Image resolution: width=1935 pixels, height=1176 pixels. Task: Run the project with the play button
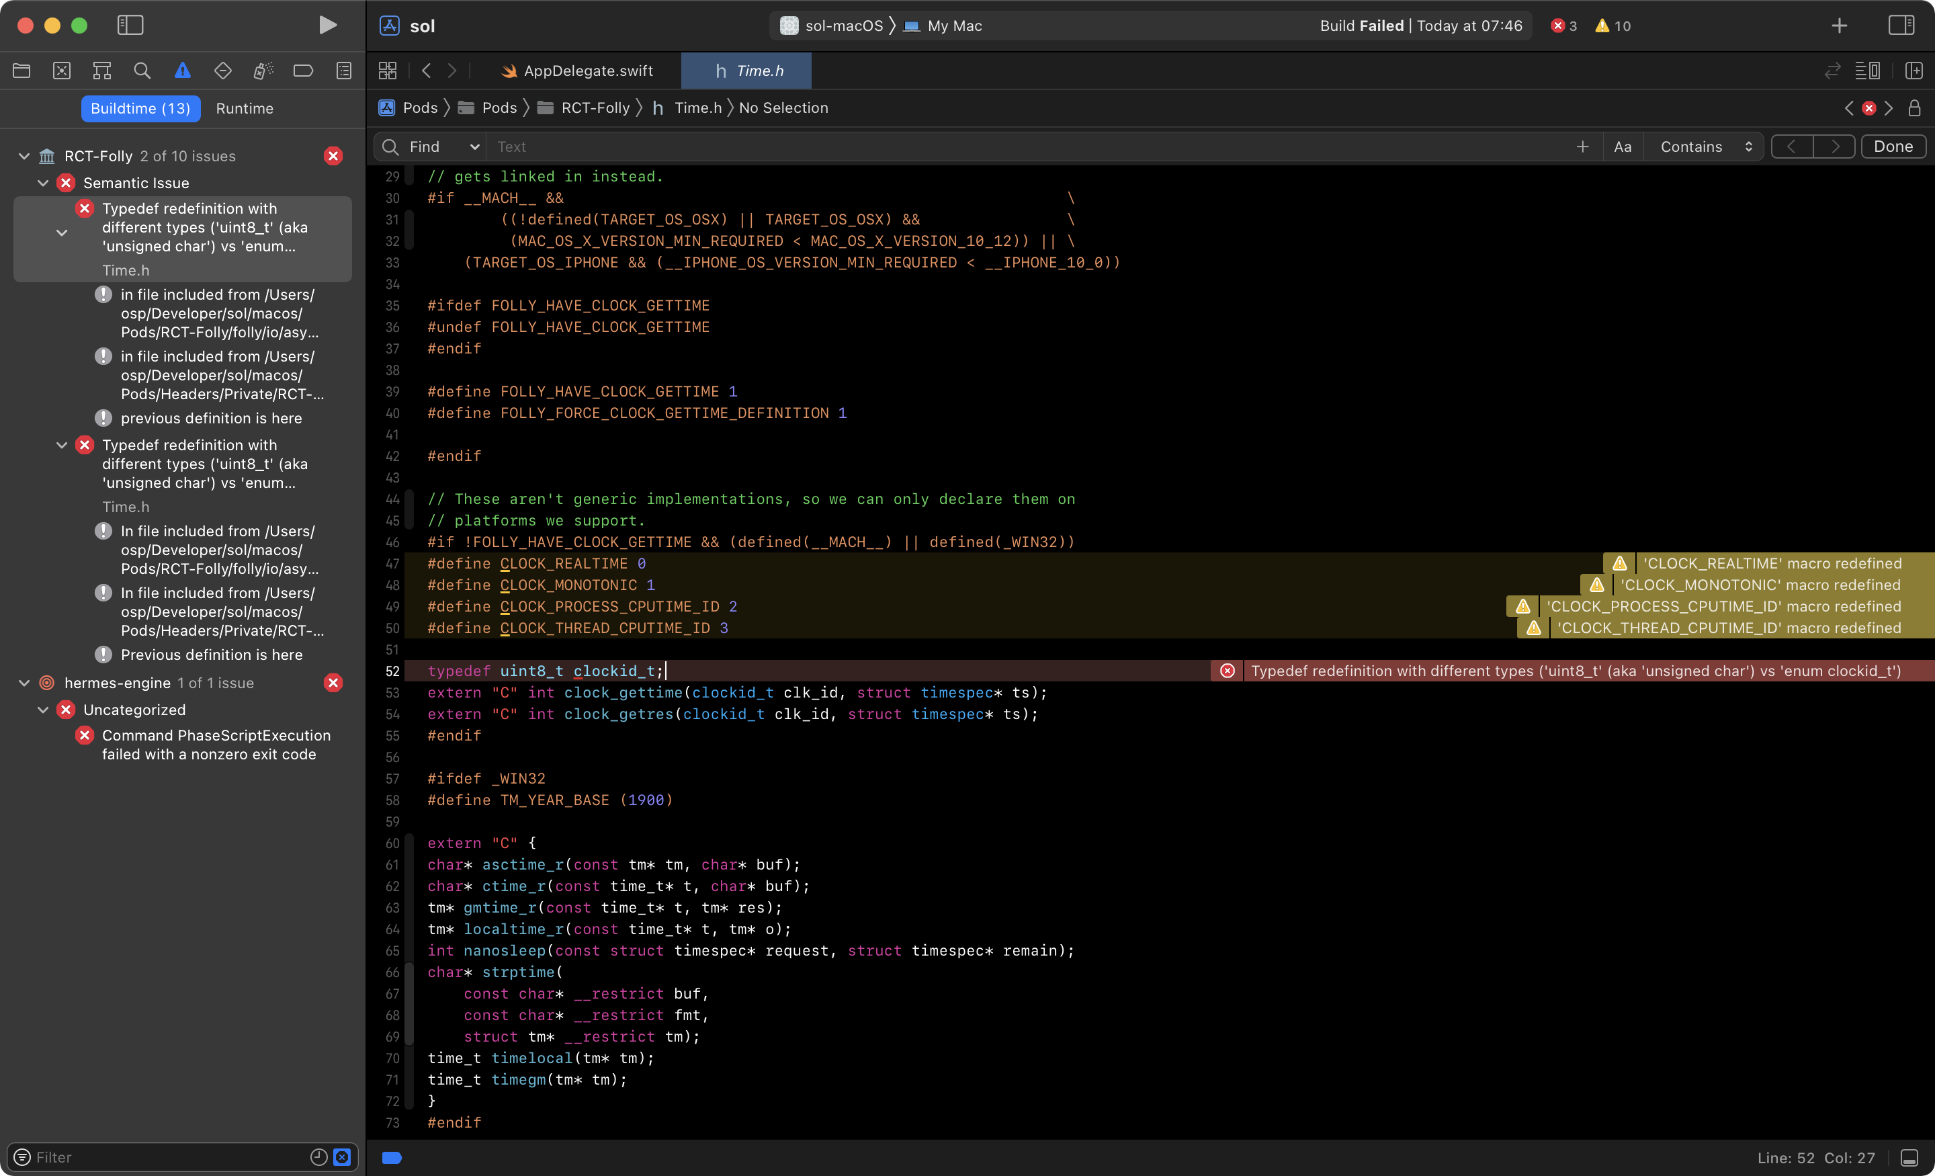click(327, 24)
